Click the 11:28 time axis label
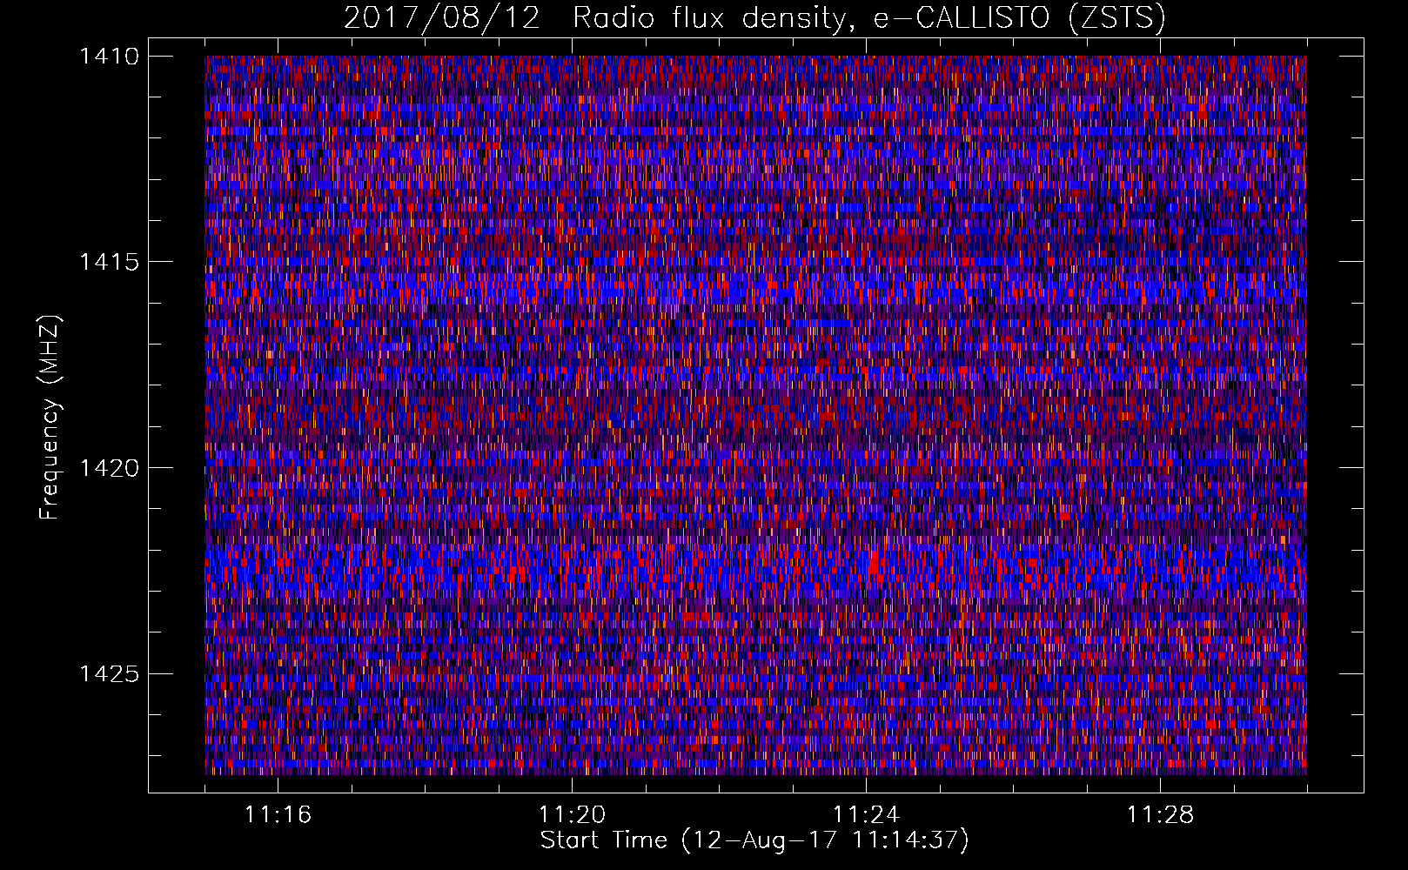The width and height of the screenshot is (1408, 870). click(x=1160, y=814)
